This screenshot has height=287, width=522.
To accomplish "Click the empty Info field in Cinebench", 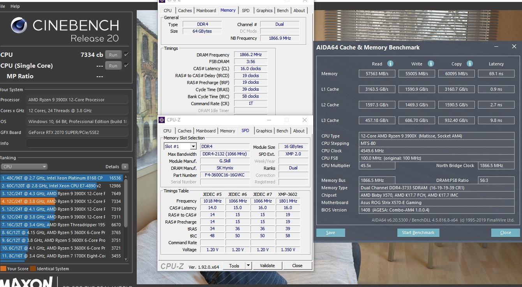I will point(77,143).
